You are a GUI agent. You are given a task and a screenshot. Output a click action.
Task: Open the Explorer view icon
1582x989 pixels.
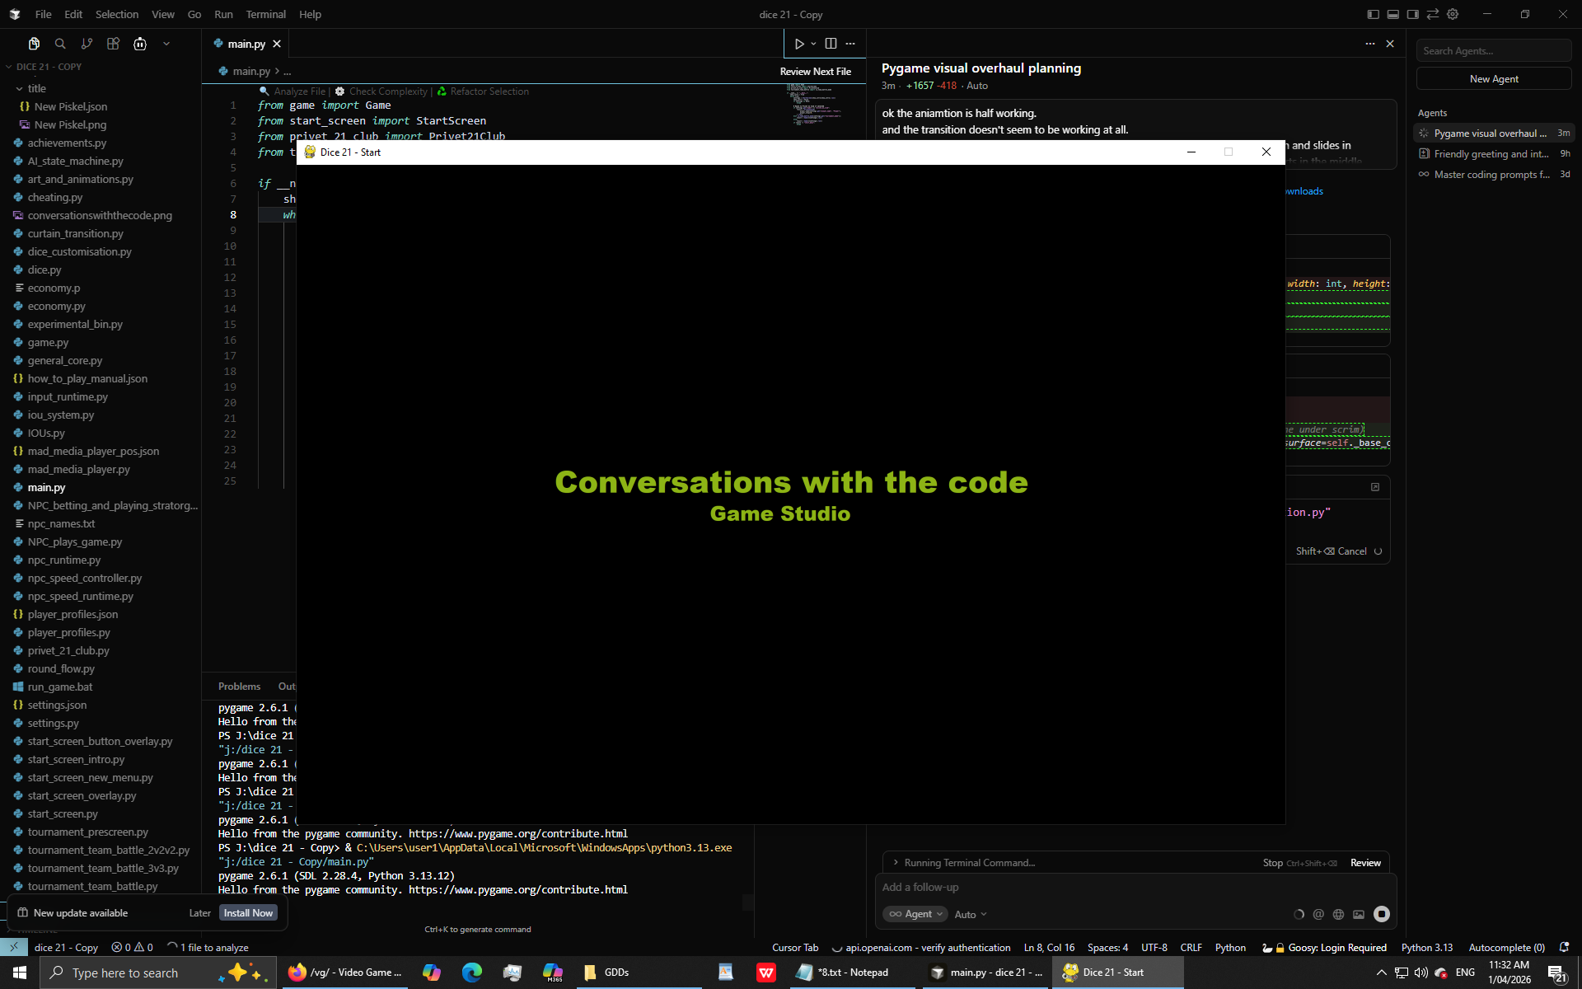tap(34, 44)
